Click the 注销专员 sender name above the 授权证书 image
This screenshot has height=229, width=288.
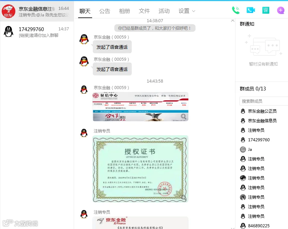tap(102, 131)
